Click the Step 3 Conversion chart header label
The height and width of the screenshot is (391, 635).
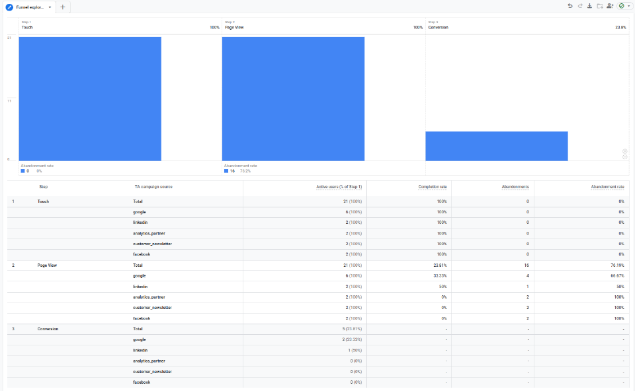[x=438, y=28]
